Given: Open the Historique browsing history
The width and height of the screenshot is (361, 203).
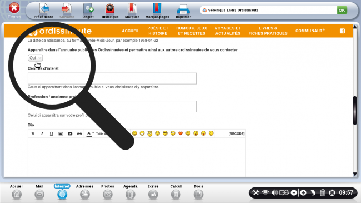Looking at the screenshot, I should (x=110, y=11).
